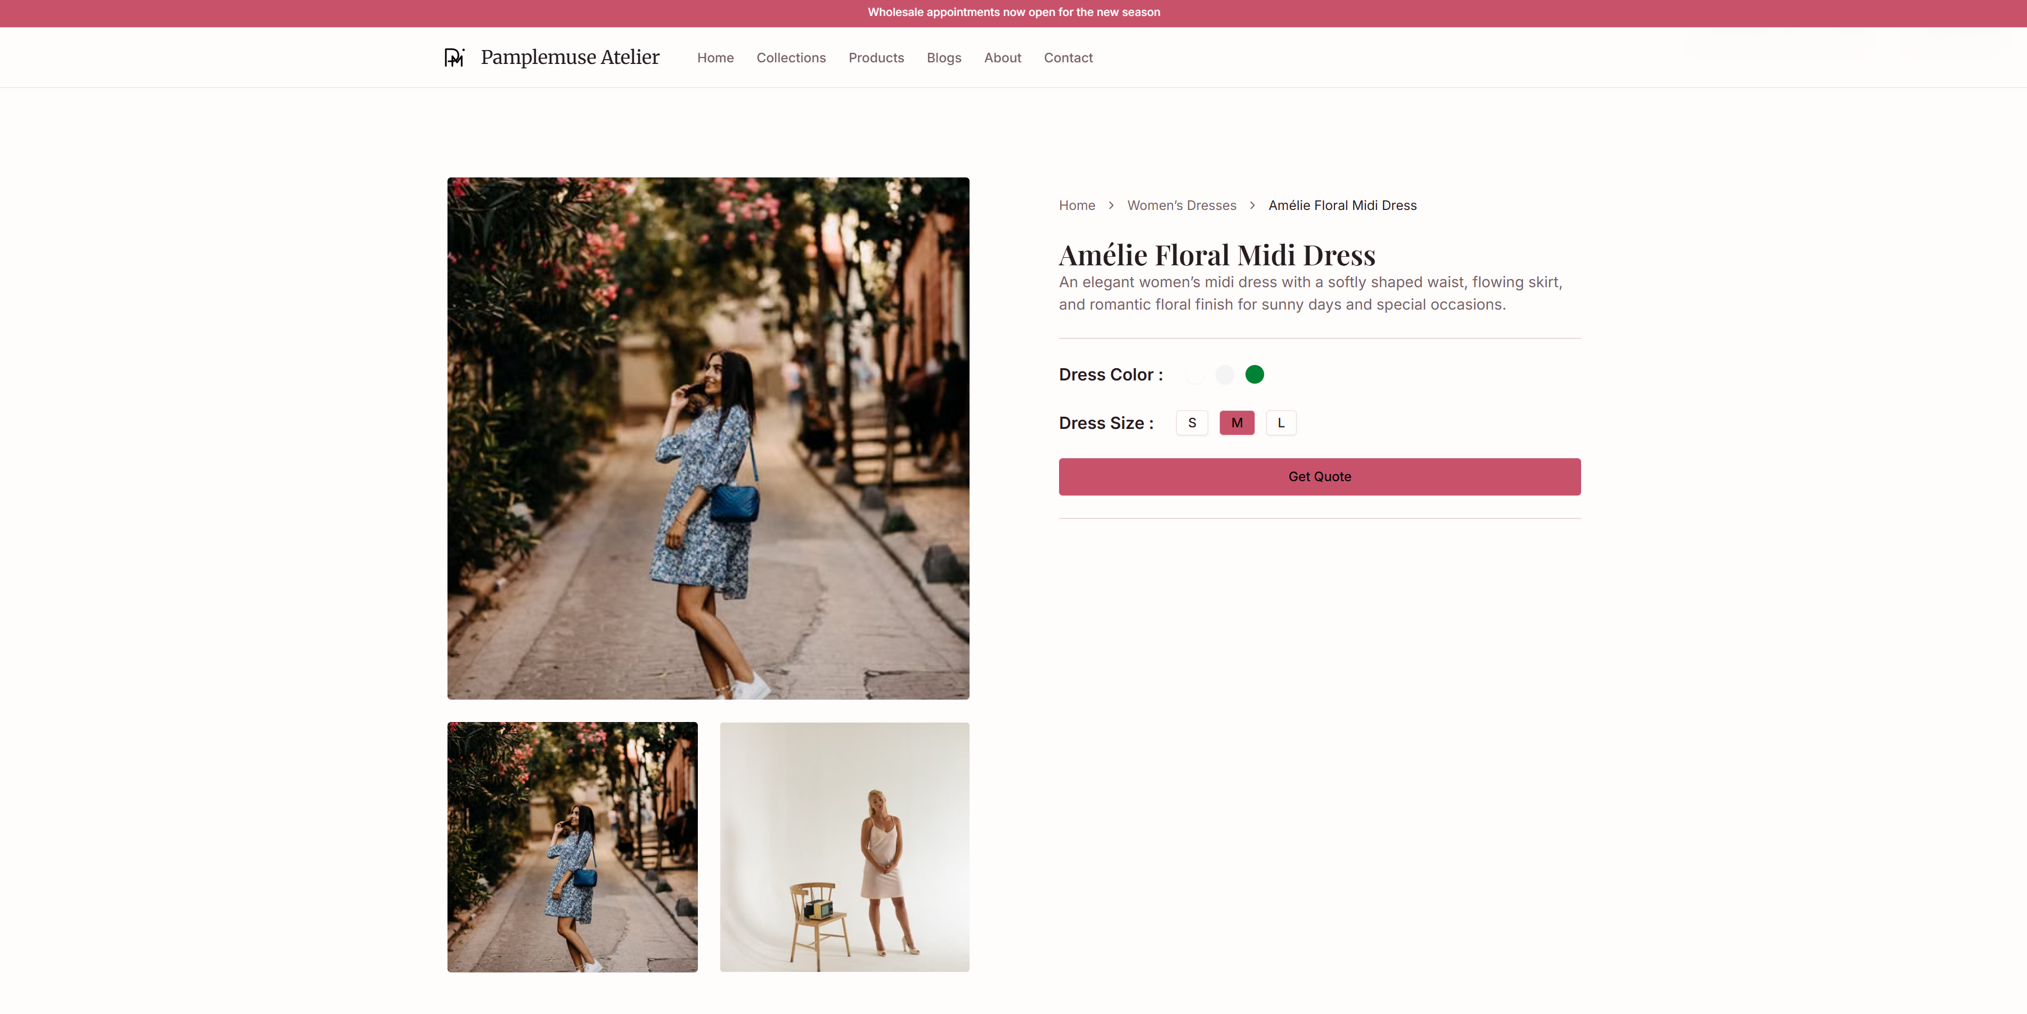The height and width of the screenshot is (1014, 2027).
Task: Open the Home page from navigation
Action: click(x=715, y=58)
